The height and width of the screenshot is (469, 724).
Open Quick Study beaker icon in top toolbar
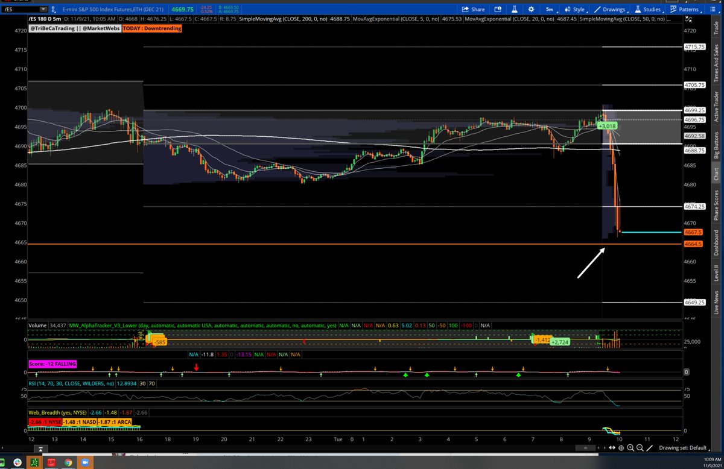514,8
